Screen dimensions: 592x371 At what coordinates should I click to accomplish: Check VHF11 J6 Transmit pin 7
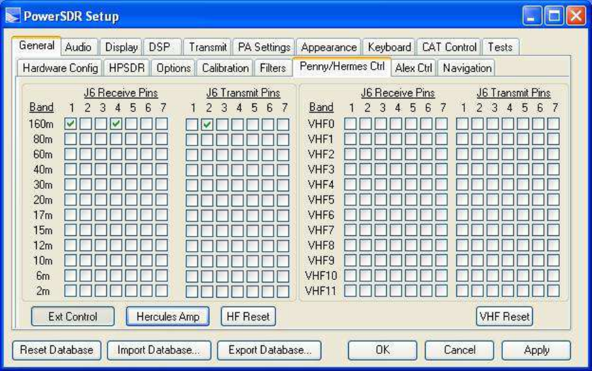(553, 290)
